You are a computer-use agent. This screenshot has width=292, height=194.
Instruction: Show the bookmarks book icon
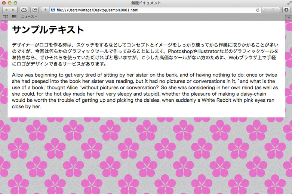click(x=5, y=17)
